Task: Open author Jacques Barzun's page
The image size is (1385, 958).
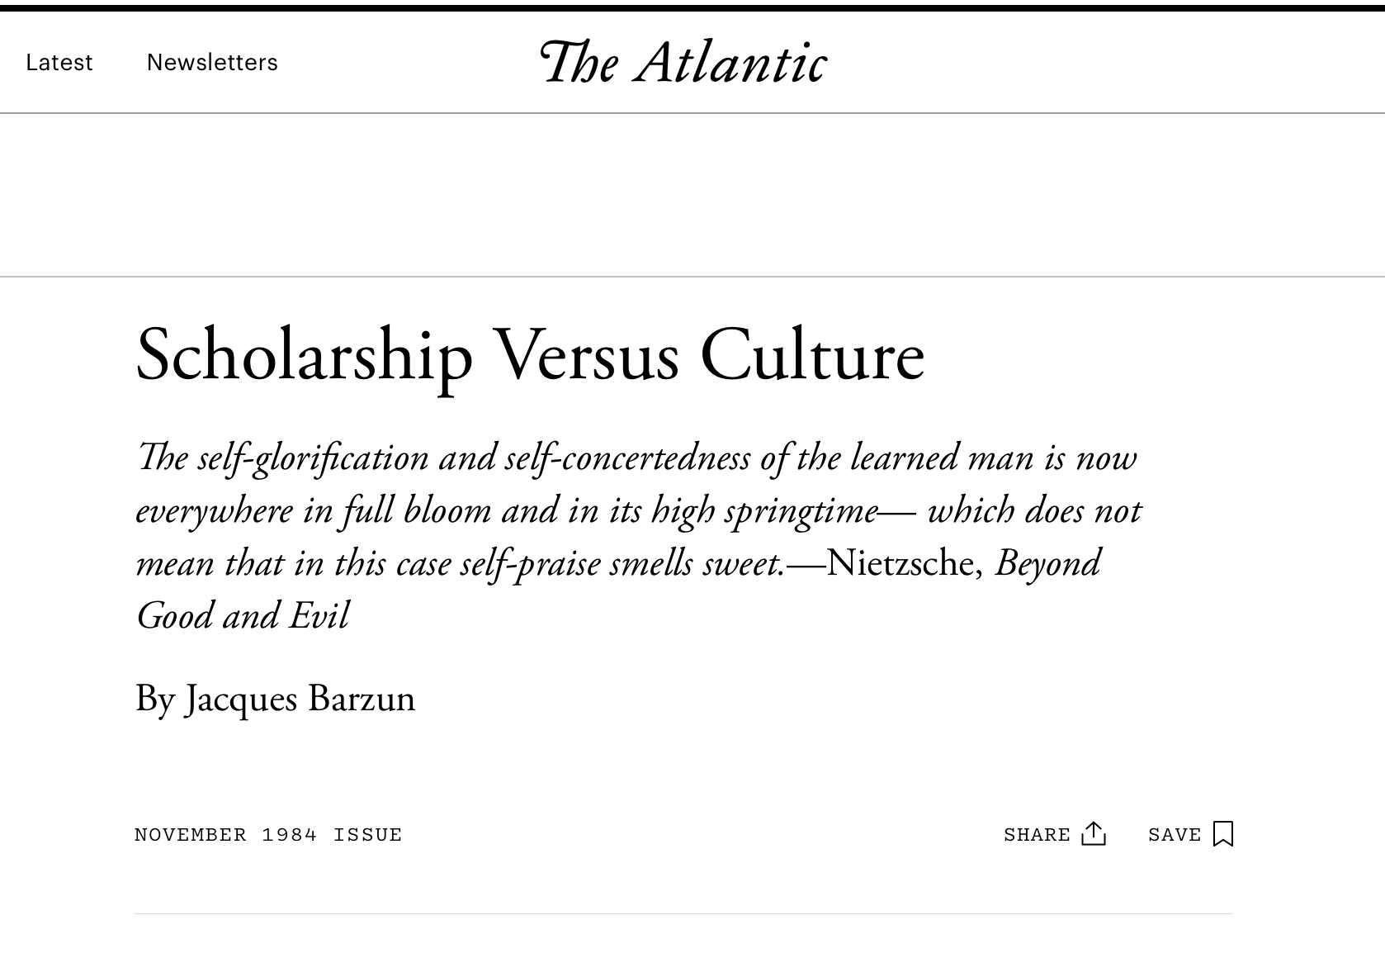Action: (300, 699)
